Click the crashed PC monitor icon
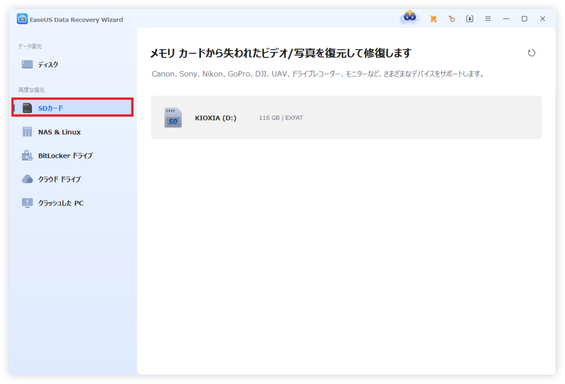Screen dimensions: 565x384 27,203
